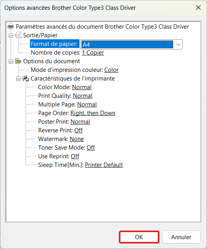Toggle the Reverse Print Off value
Image resolution: width=207 pixels, height=249 pixels.
[78, 130]
